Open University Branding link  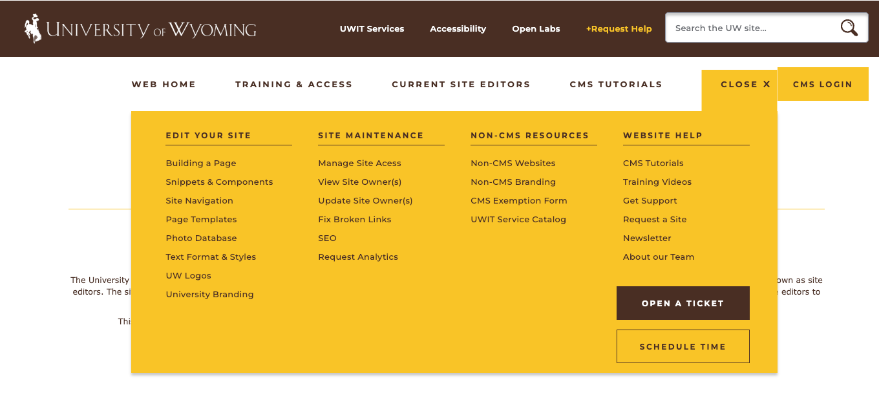coord(209,294)
